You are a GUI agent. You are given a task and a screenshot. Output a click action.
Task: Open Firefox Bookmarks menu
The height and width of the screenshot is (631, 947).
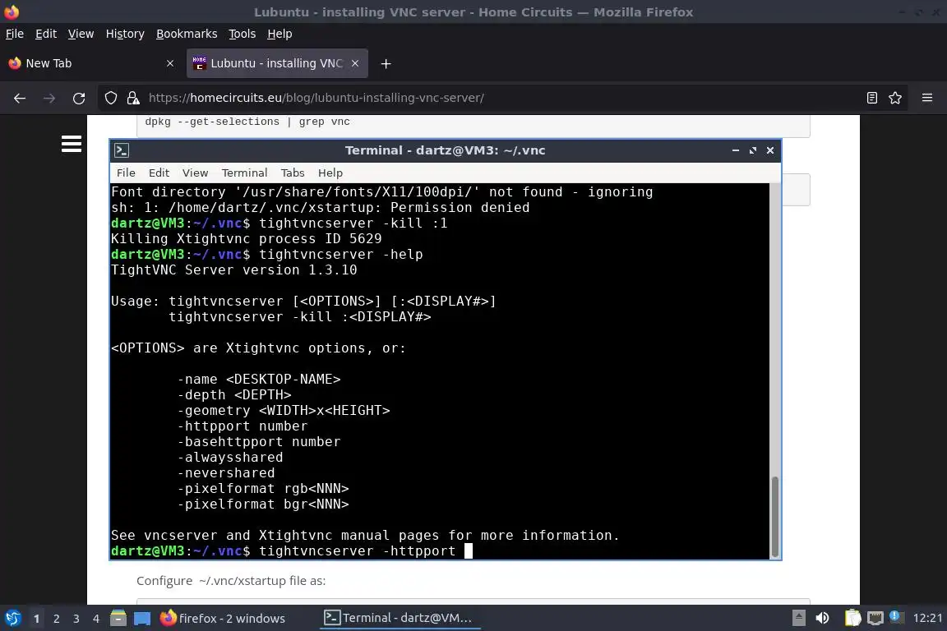click(187, 34)
